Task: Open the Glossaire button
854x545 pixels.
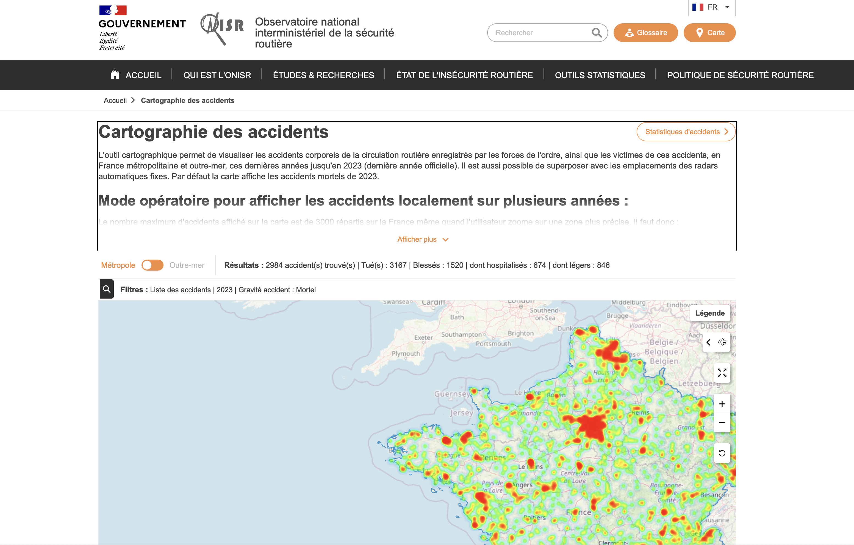Action: point(645,33)
